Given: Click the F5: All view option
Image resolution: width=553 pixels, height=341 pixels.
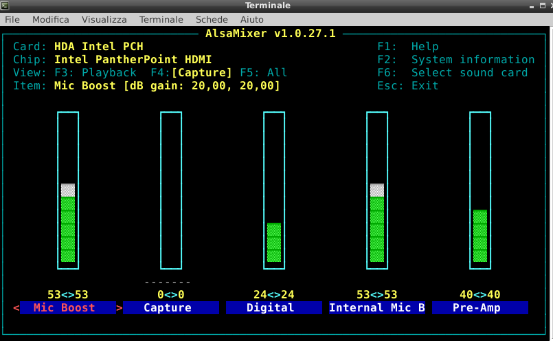Looking at the screenshot, I should coord(264,73).
